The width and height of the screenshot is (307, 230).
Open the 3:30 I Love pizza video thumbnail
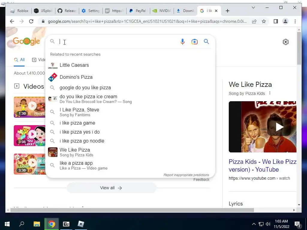tap(30, 164)
